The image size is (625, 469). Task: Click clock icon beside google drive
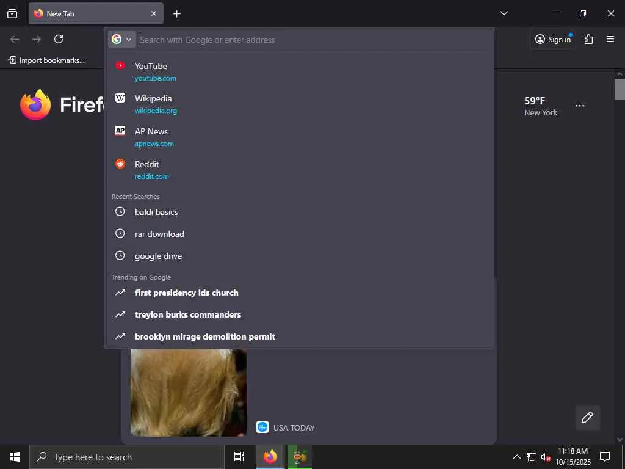120,256
